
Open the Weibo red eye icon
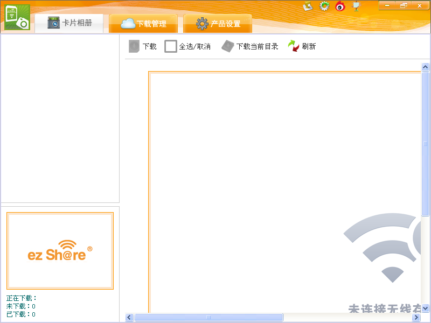tap(340, 6)
